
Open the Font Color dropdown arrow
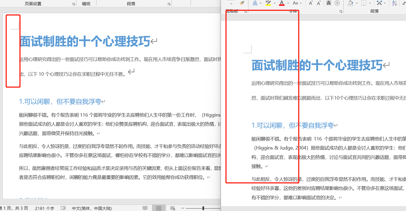coord(288,3)
